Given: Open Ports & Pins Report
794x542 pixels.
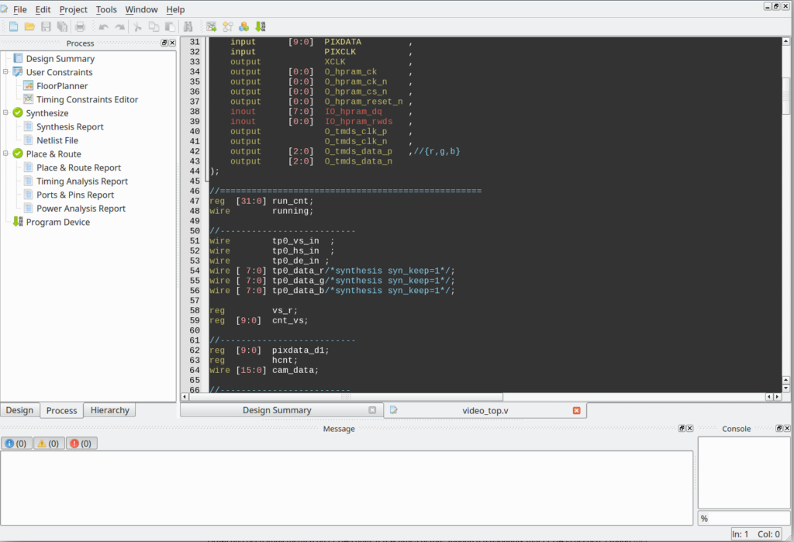Looking at the screenshot, I should point(75,195).
